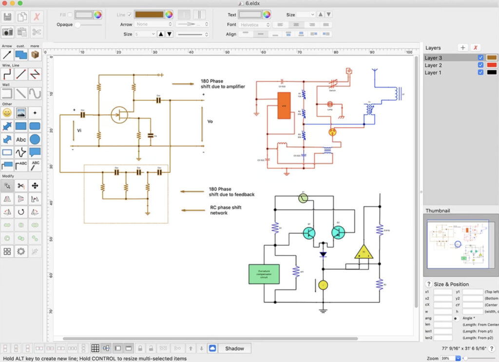Click the help question mark near Size & Position

click(x=429, y=284)
